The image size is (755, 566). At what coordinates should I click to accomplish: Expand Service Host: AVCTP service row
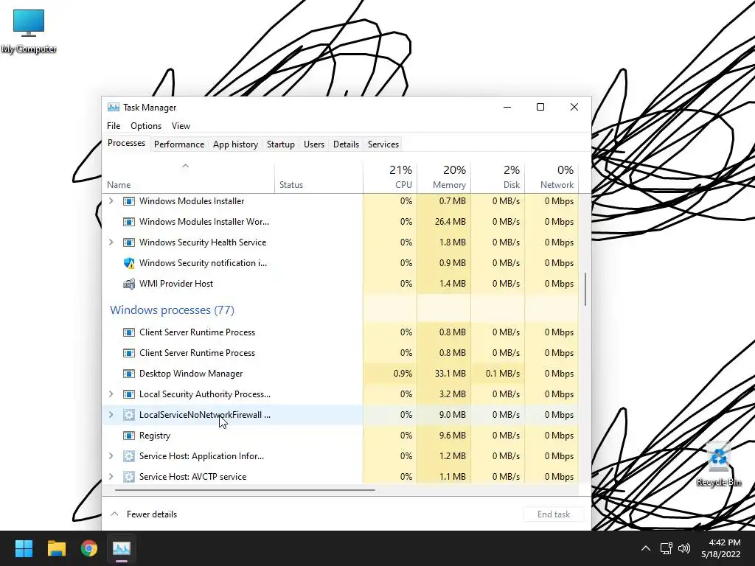point(111,477)
